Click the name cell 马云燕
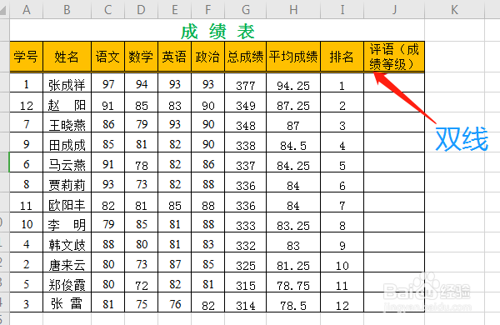Image resolution: width=500 pixels, height=325 pixels. pos(67,162)
